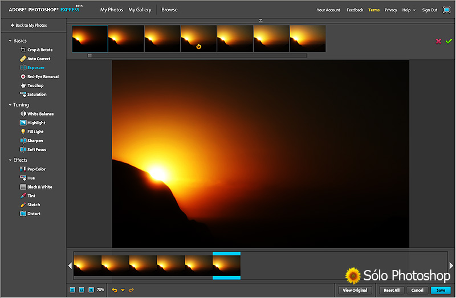The height and width of the screenshot is (298, 456).
Task: Click the redo arrow icon
Action: tap(131, 290)
